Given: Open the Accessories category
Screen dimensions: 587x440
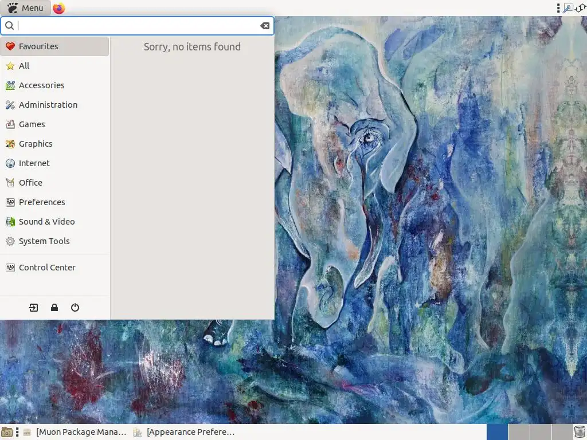Looking at the screenshot, I should point(54,85).
